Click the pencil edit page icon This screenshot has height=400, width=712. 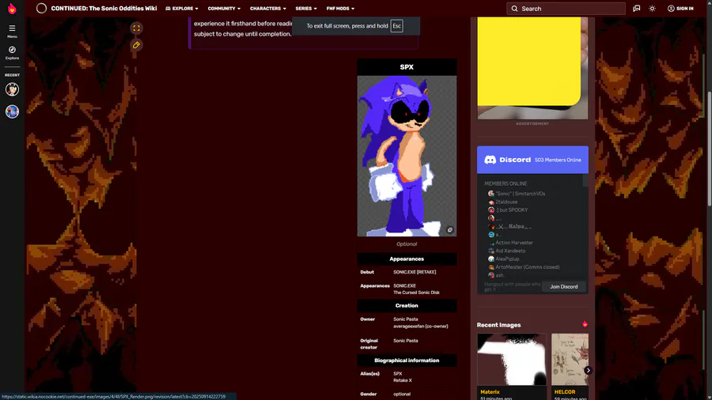136,45
